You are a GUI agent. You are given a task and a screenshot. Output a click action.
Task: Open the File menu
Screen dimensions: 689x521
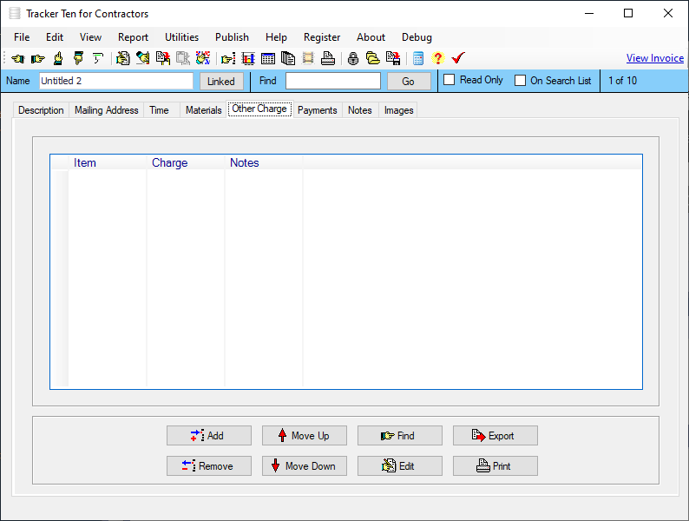click(x=22, y=37)
